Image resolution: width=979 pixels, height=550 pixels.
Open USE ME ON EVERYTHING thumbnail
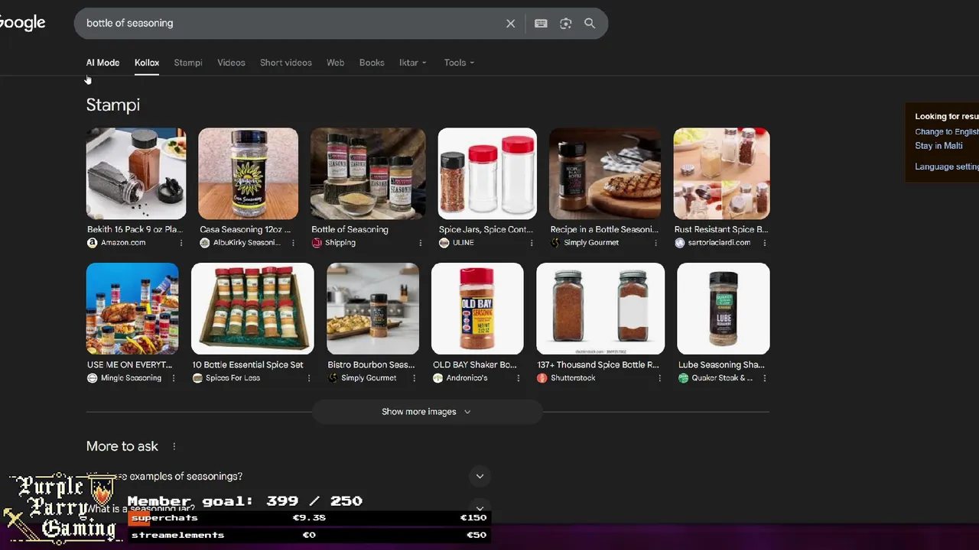pyautogui.click(x=132, y=309)
